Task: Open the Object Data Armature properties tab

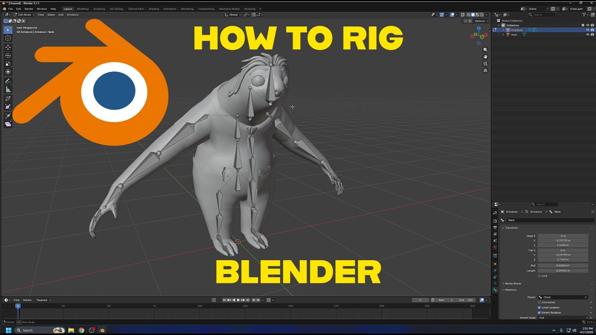Action: (x=495, y=283)
